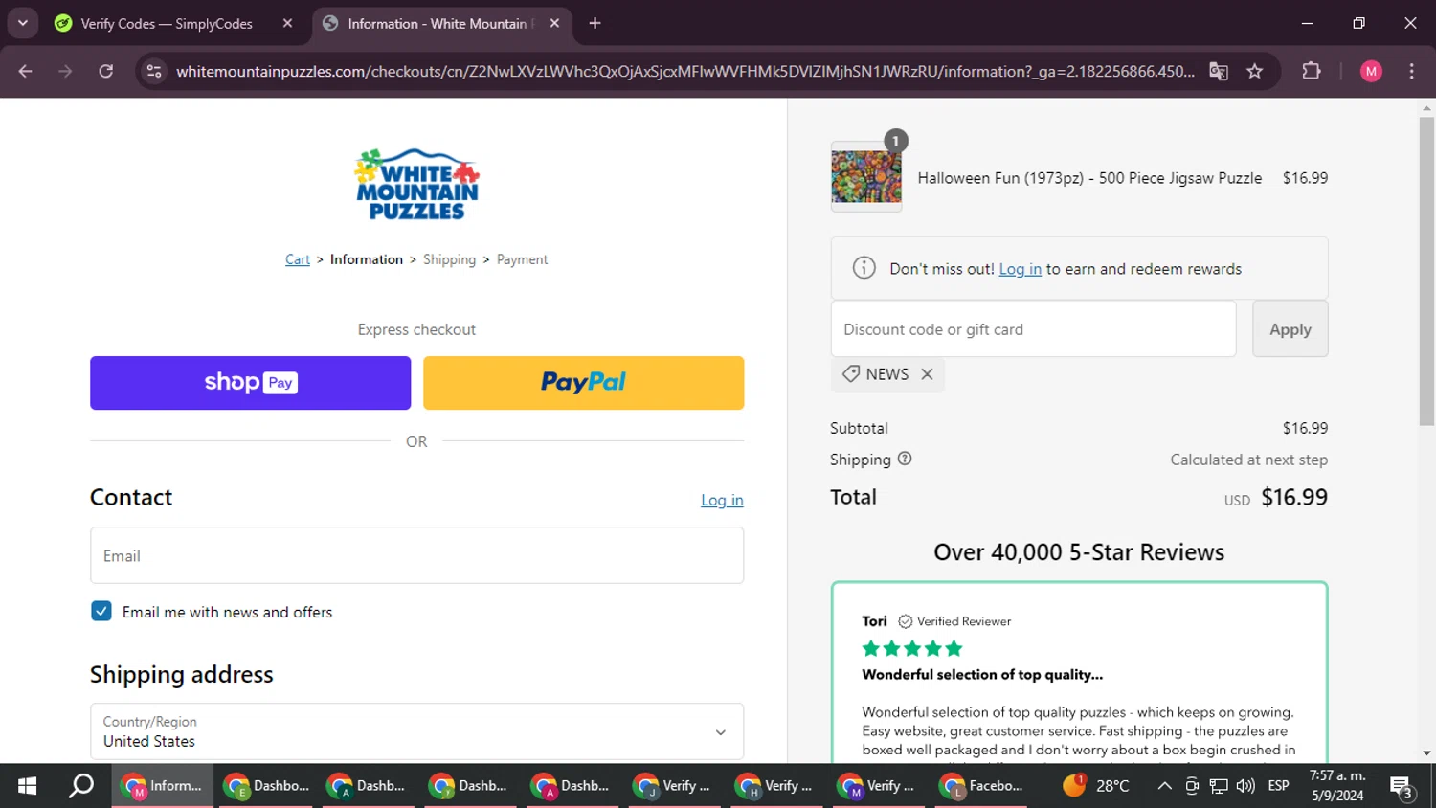Apply the discount code

[1290, 328]
